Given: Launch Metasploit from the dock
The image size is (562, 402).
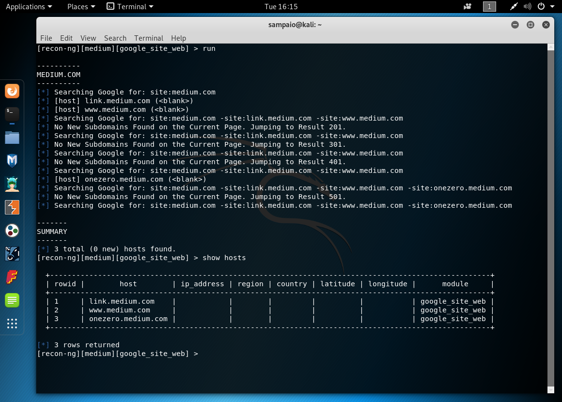Looking at the screenshot, I should pyautogui.click(x=12, y=161).
